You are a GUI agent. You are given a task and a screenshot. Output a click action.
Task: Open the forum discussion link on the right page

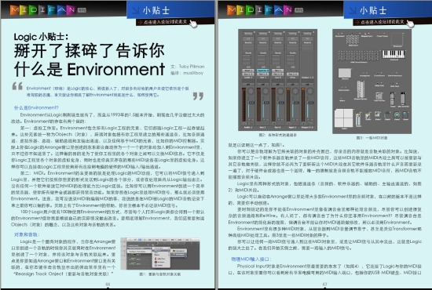379,22
